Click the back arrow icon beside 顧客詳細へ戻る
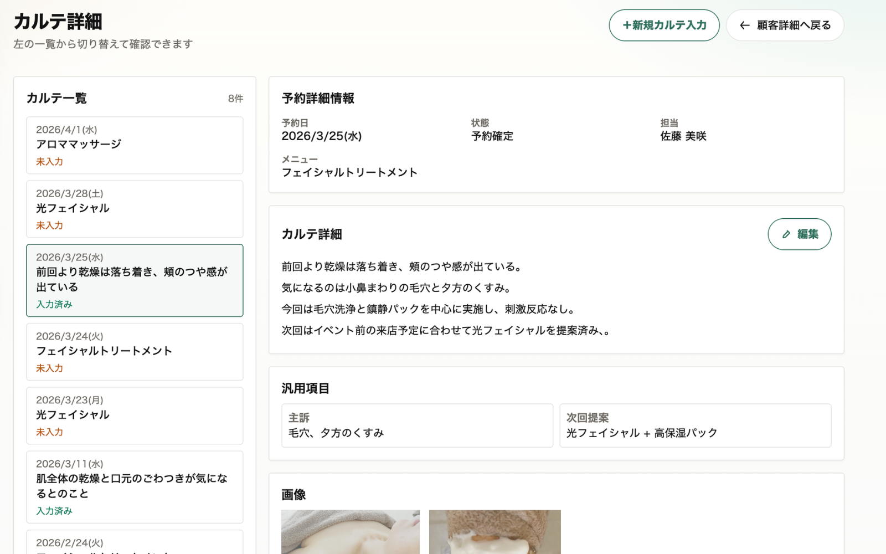The image size is (886, 554). (x=745, y=25)
